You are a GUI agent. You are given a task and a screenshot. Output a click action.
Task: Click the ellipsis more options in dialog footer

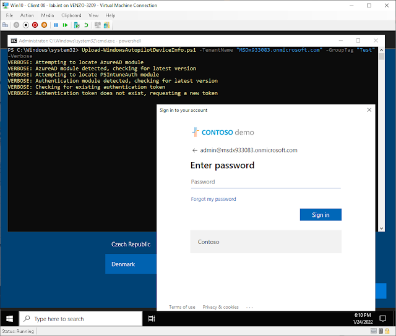249,308
